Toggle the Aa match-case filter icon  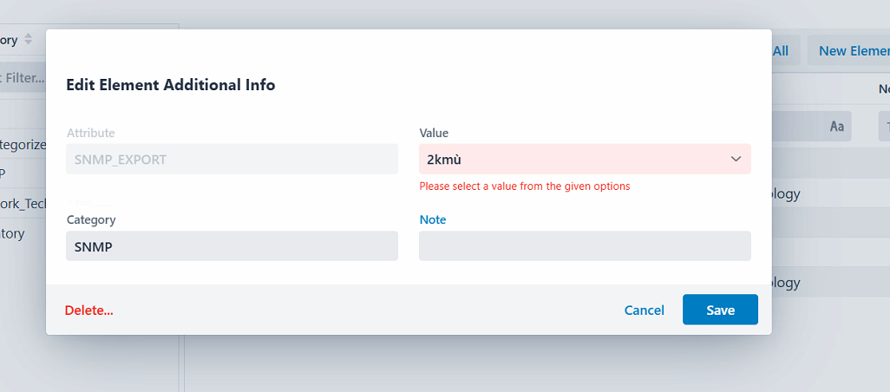coord(837,127)
